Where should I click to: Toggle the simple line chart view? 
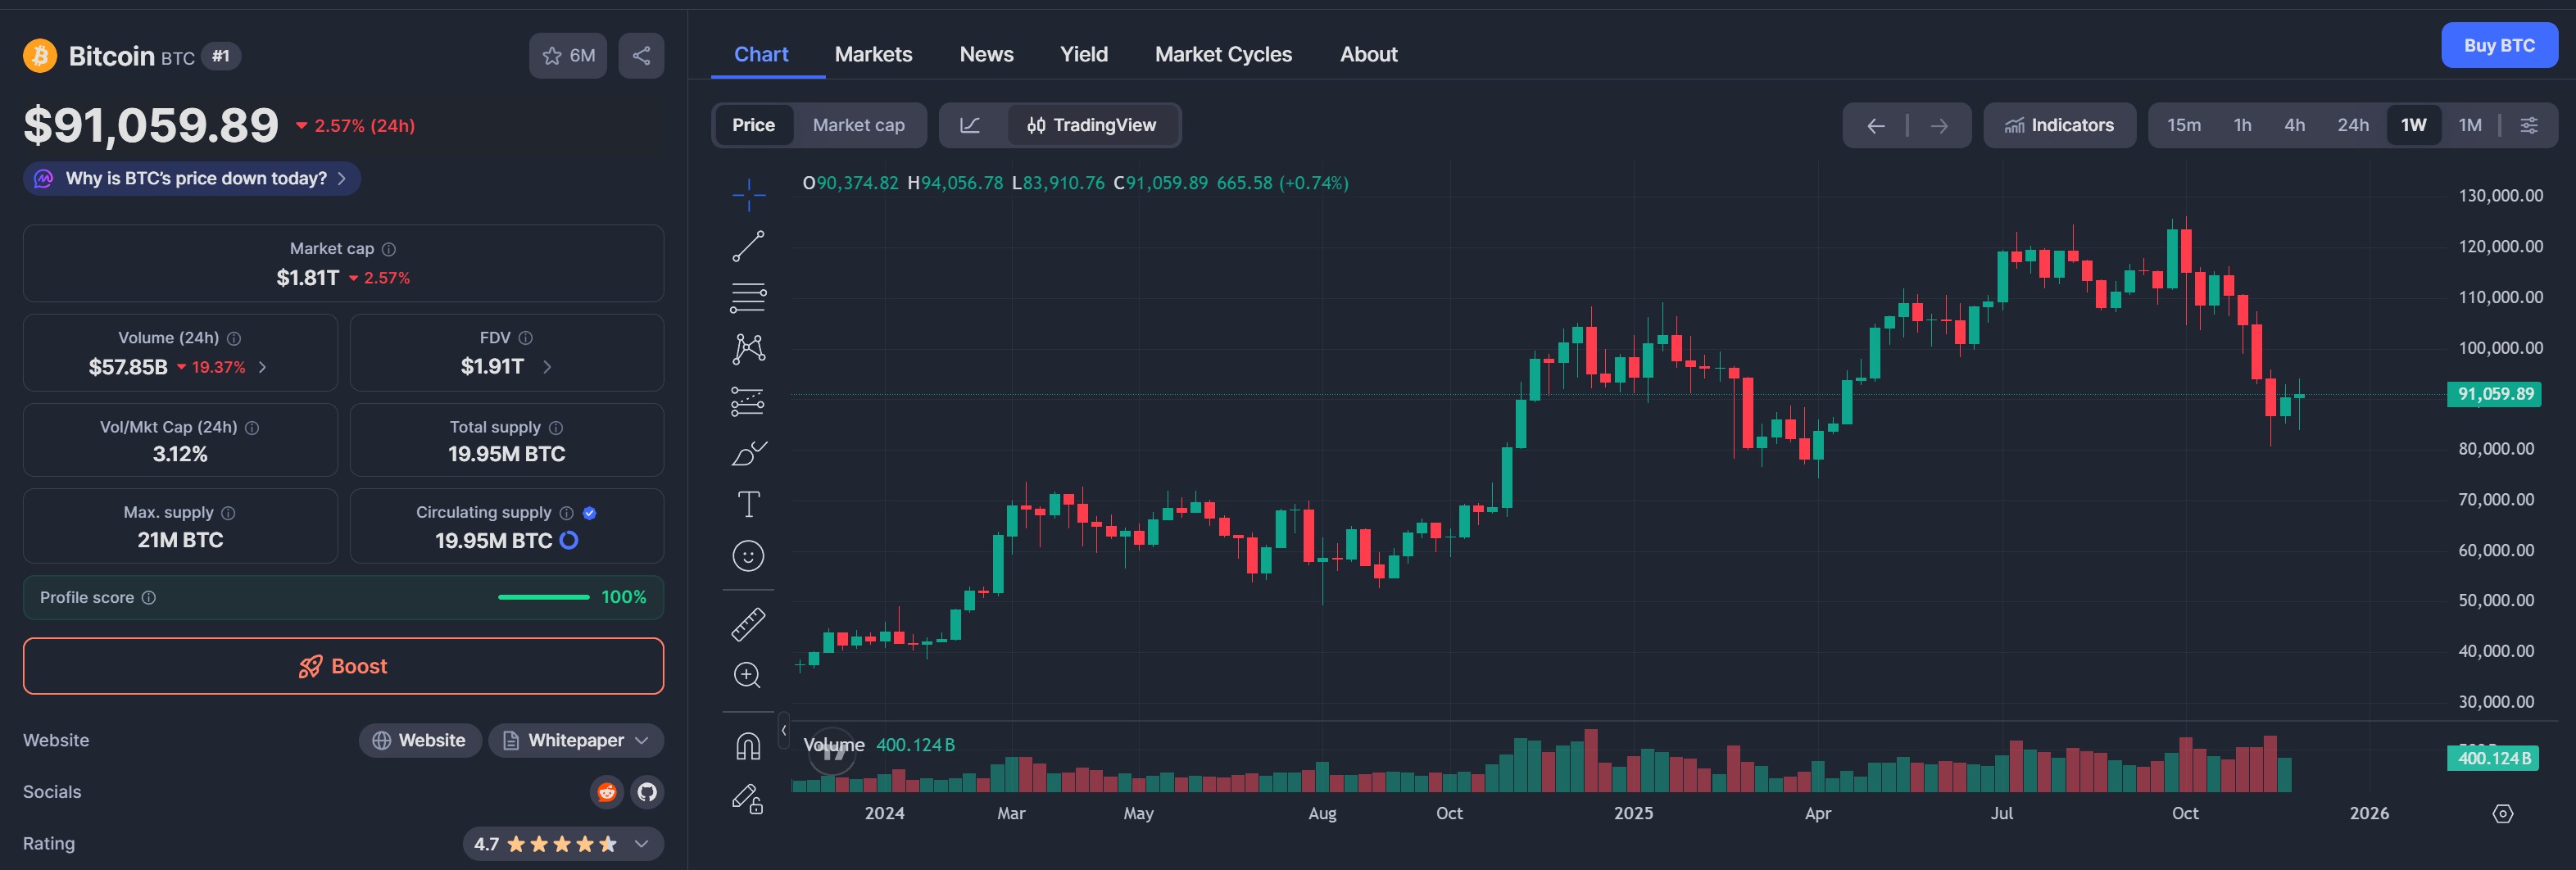click(970, 125)
